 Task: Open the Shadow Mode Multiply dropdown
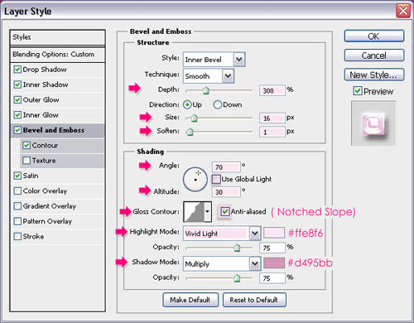click(255, 264)
